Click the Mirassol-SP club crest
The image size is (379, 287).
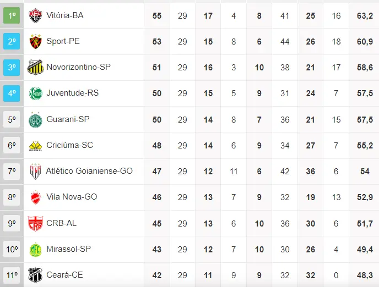coord(36,250)
